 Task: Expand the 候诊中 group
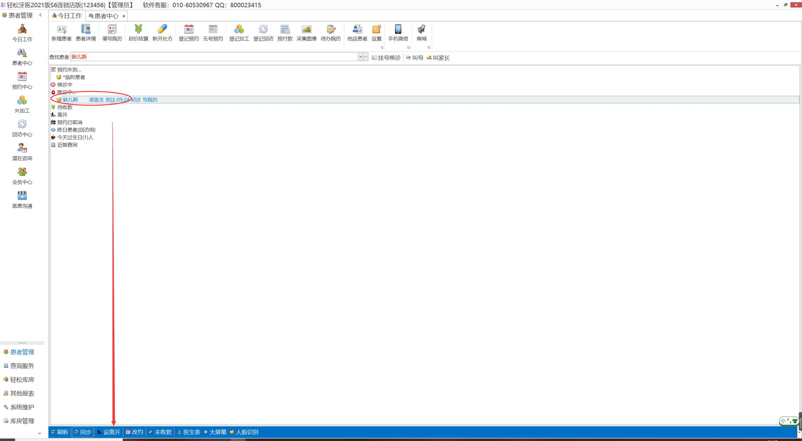click(x=62, y=85)
